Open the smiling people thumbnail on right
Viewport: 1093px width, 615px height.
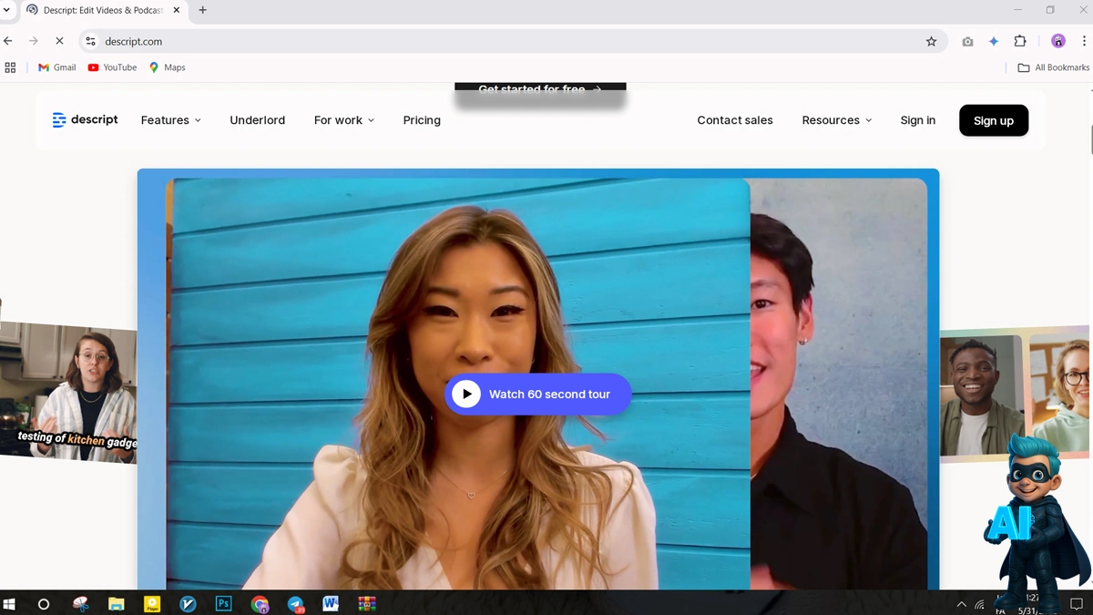point(1015,394)
